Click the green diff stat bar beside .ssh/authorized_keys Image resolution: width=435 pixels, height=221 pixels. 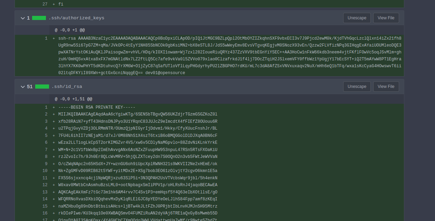click(39, 18)
